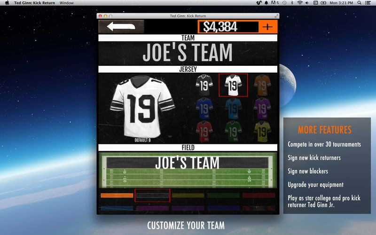376x235 pixels.
Task: Select the white Default B jersey thumbnail
Action: point(233,85)
